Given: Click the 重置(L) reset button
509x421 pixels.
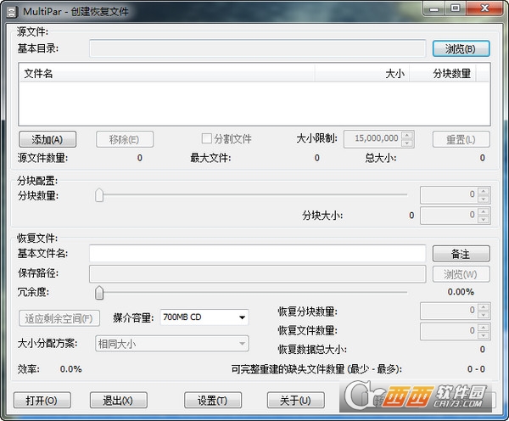Looking at the screenshot, I should pos(461,139).
